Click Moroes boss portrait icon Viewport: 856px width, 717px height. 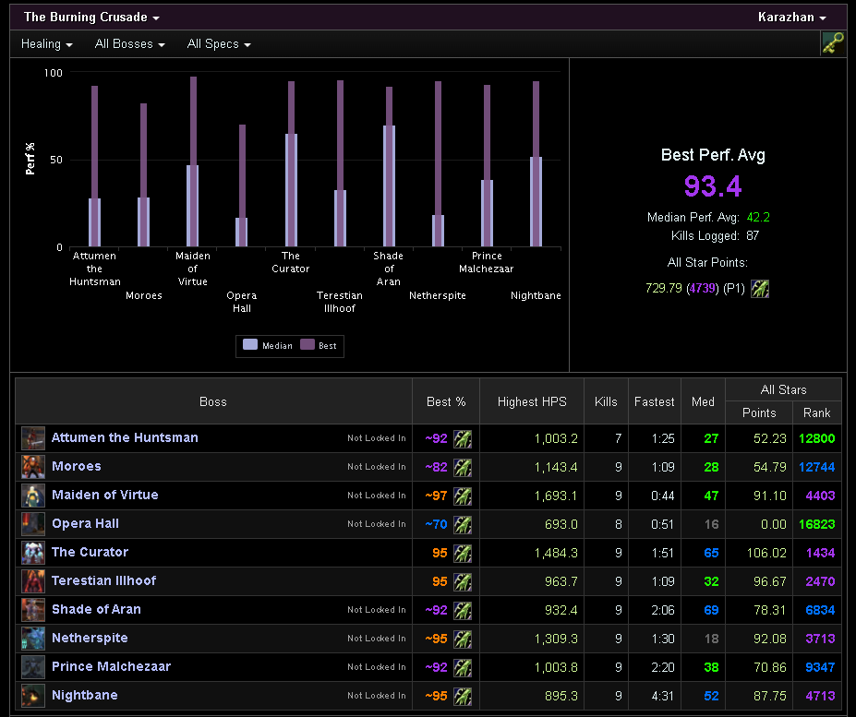32,467
